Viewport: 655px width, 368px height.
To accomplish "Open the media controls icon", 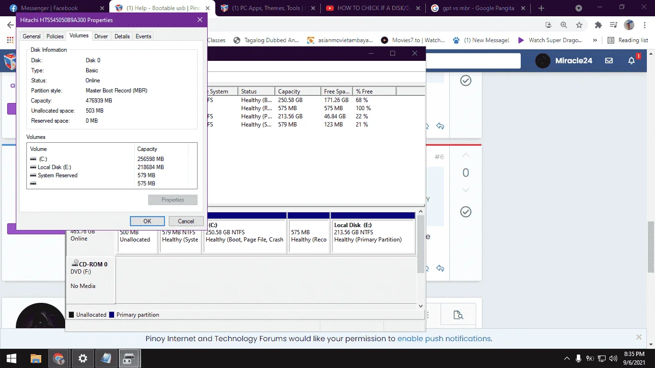I will pos(613,25).
